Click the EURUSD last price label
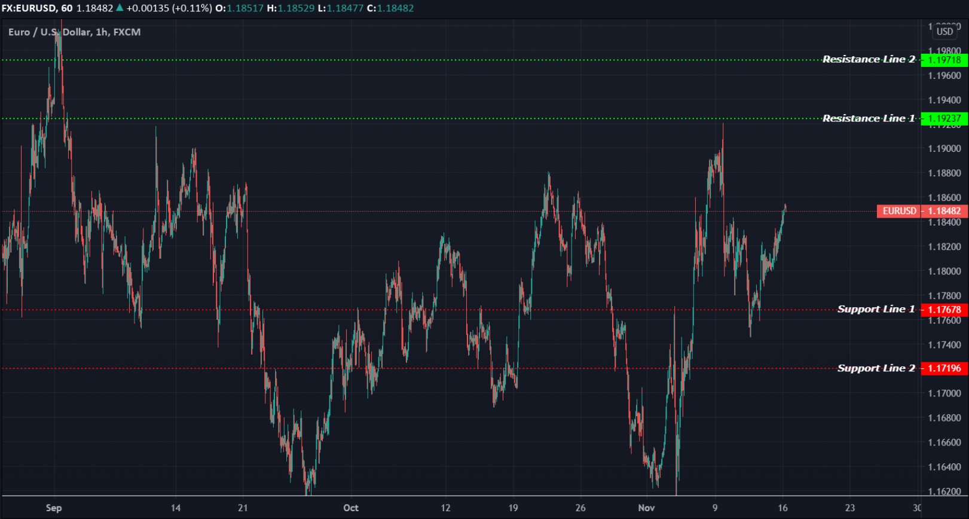 (x=899, y=211)
